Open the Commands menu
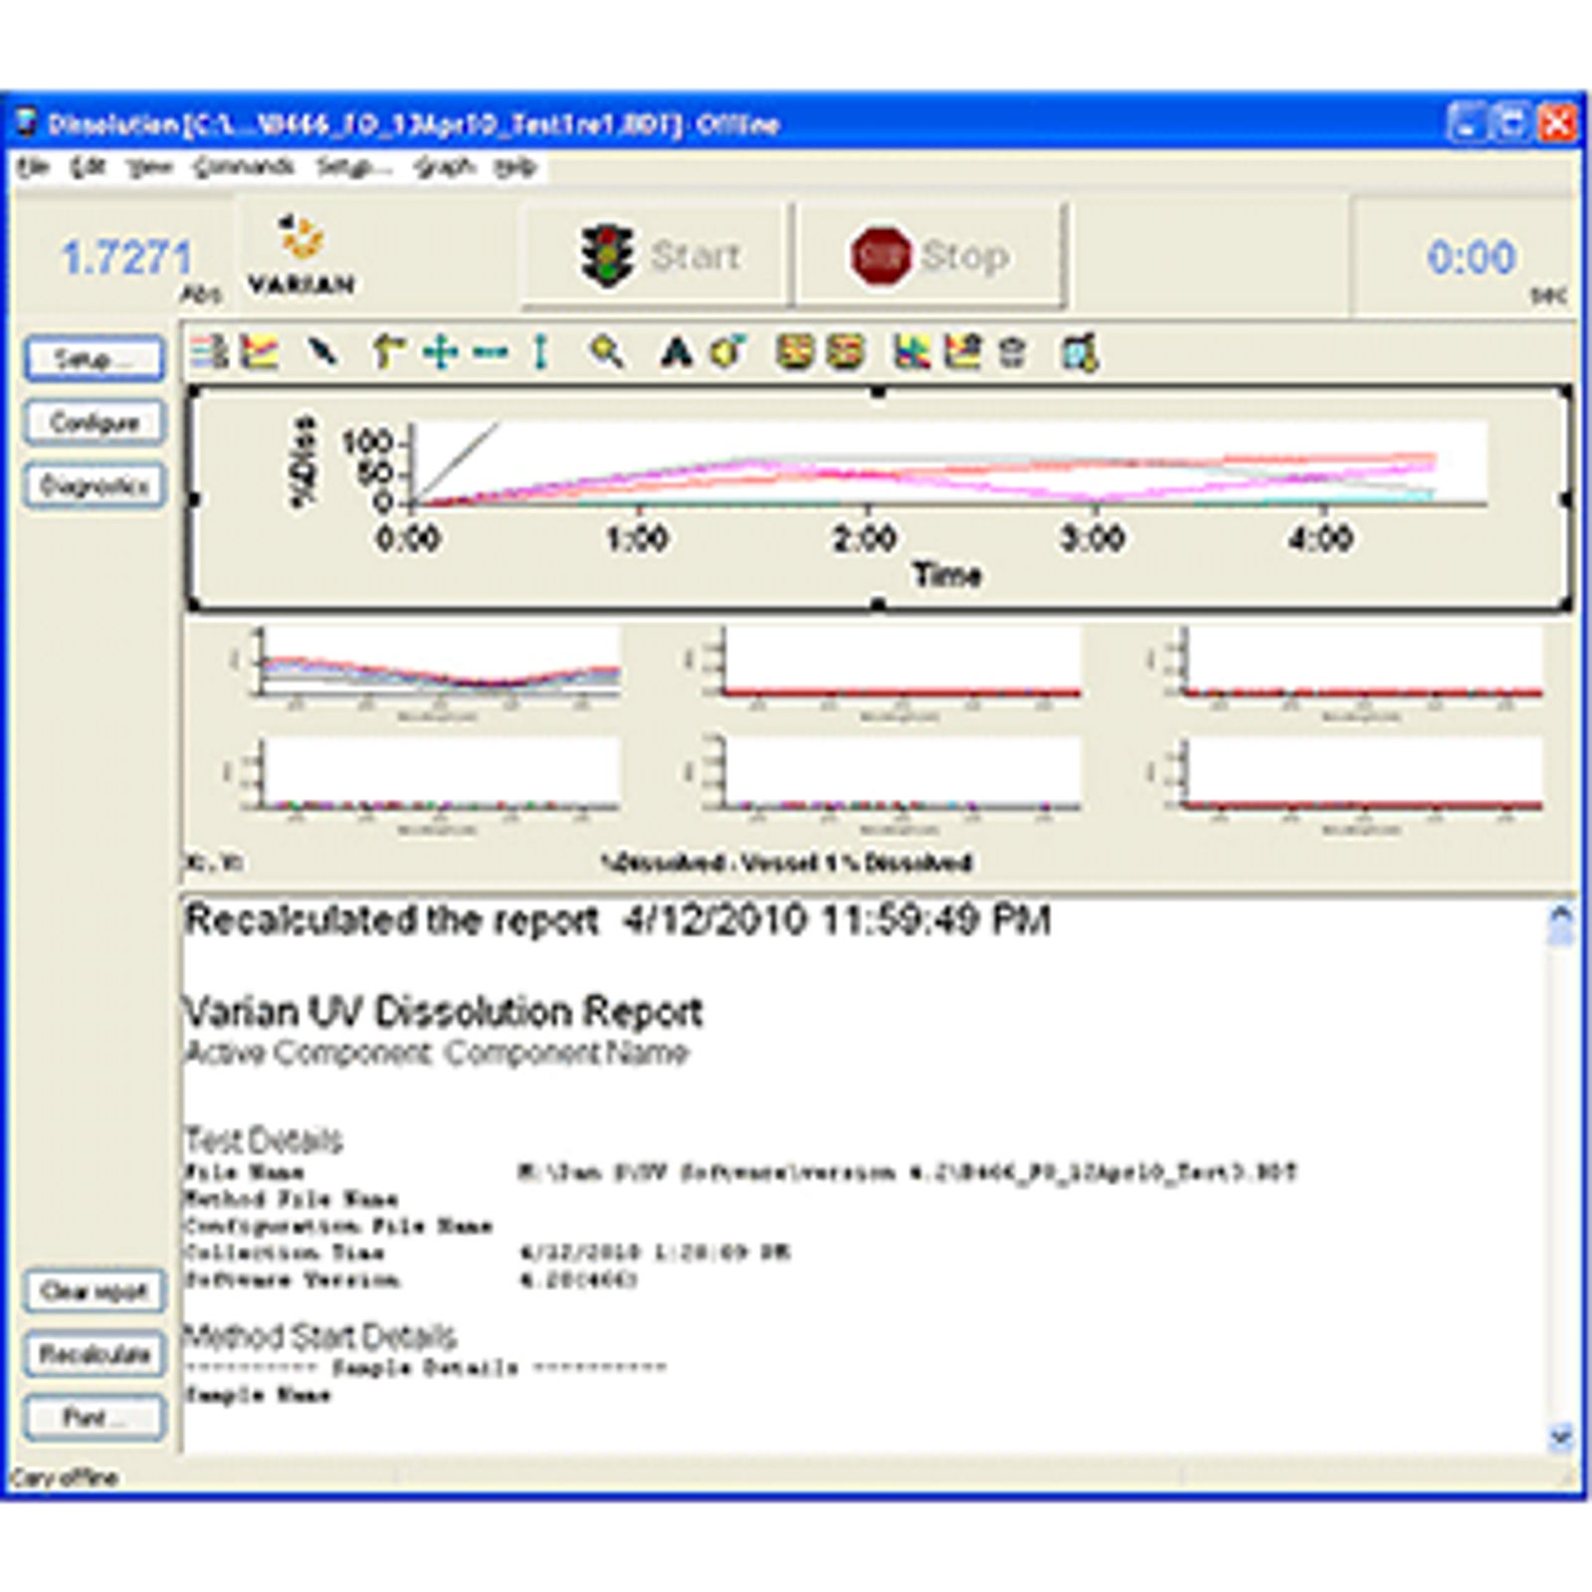The height and width of the screenshot is (1592, 1592). [x=244, y=167]
